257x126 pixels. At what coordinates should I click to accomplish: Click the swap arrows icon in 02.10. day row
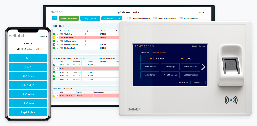(58, 72)
